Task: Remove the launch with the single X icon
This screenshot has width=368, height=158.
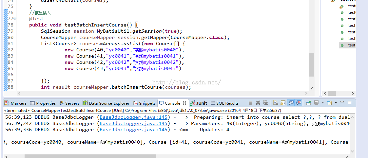Action: click(x=258, y=103)
